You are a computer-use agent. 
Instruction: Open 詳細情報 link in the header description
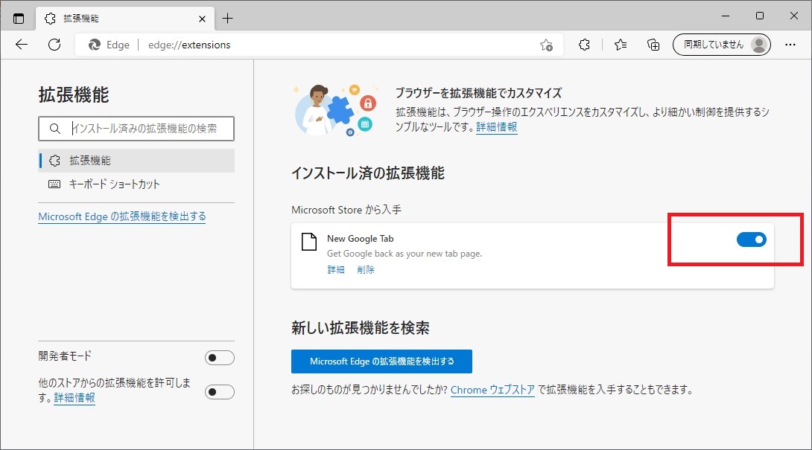[497, 126]
